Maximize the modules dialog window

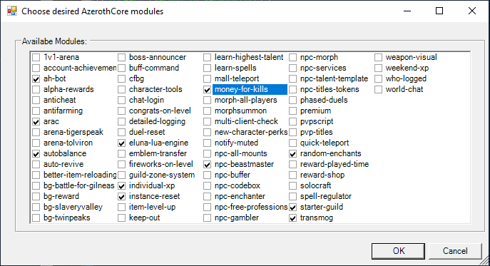(x=439, y=11)
